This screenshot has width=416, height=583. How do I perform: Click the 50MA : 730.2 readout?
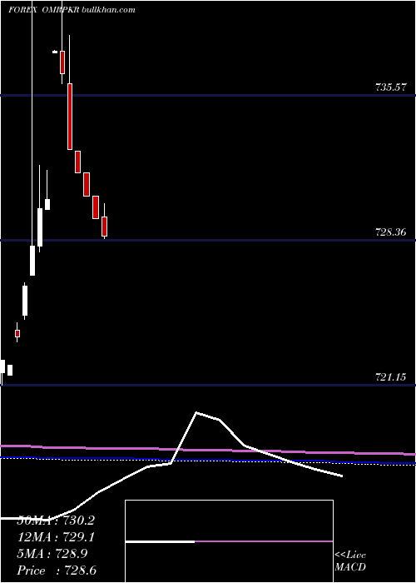56,521
